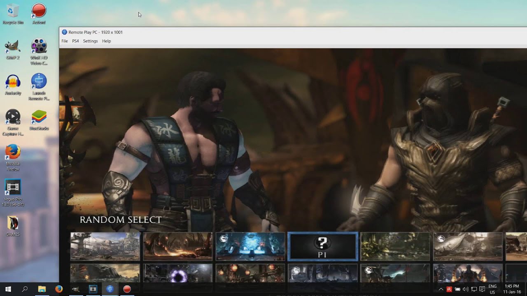
Task: Show hidden system tray icons
Action: (441, 289)
